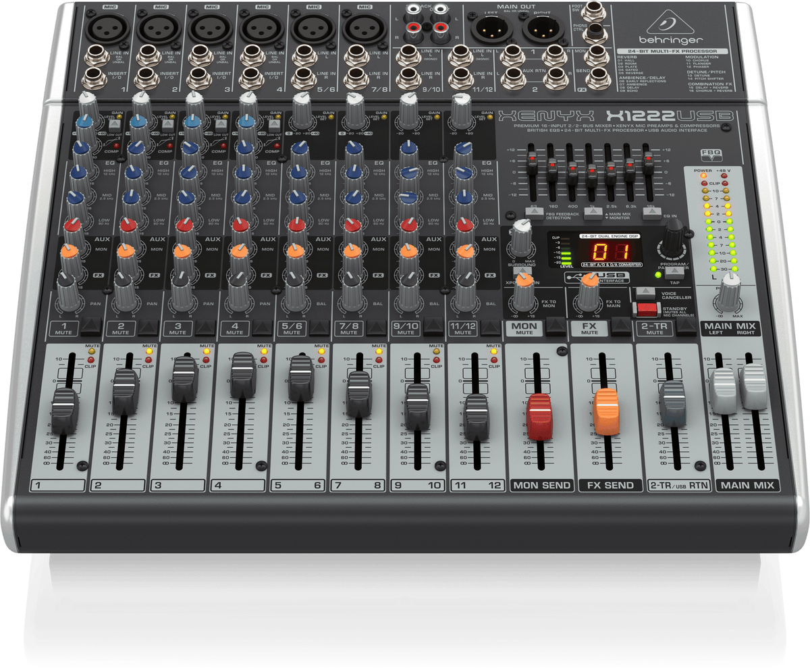Grab the 9/10 stereo channel fader
The height and width of the screenshot is (670, 810).
point(418,406)
